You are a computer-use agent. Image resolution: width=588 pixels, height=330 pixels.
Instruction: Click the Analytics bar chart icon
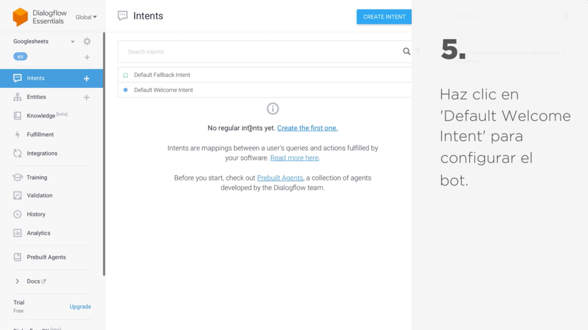coord(17,233)
